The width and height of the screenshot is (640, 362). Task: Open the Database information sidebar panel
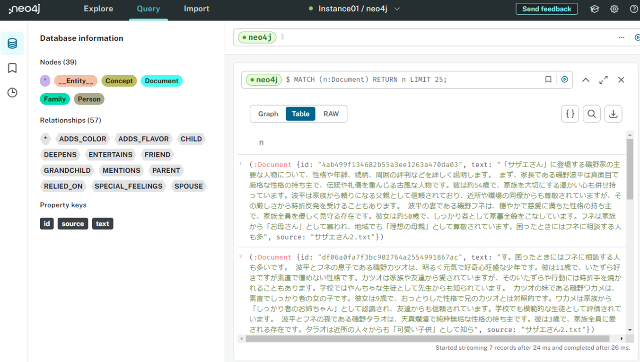pyautogui.click(x=12, y=43)
